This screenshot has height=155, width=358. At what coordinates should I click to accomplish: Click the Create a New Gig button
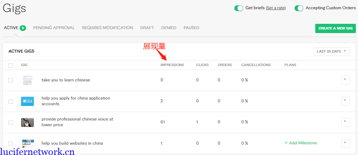coord(335,28)
